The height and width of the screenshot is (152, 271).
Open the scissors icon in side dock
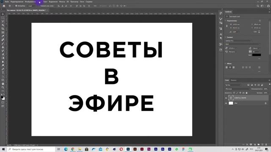pyautogui.click(x=221, y=44)
